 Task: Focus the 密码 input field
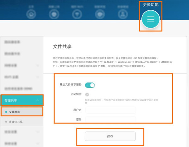coord(111,119)
